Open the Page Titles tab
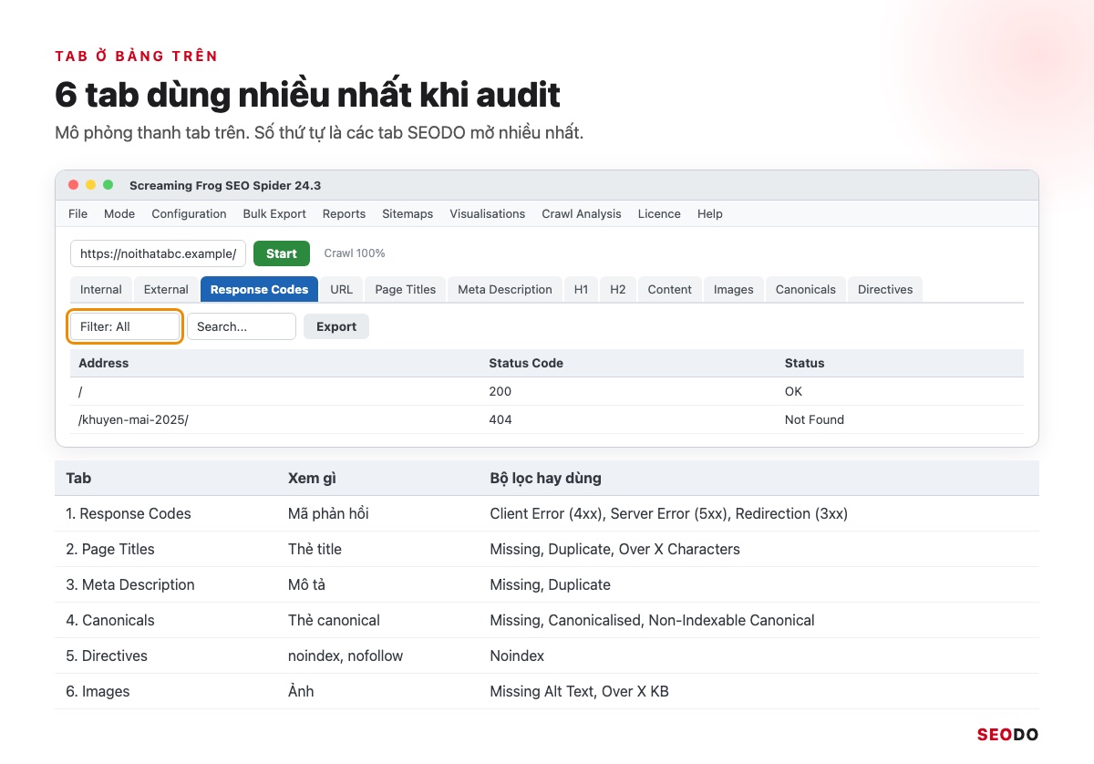This screenshot has height=764, width=1094. (x=406, y=289)
